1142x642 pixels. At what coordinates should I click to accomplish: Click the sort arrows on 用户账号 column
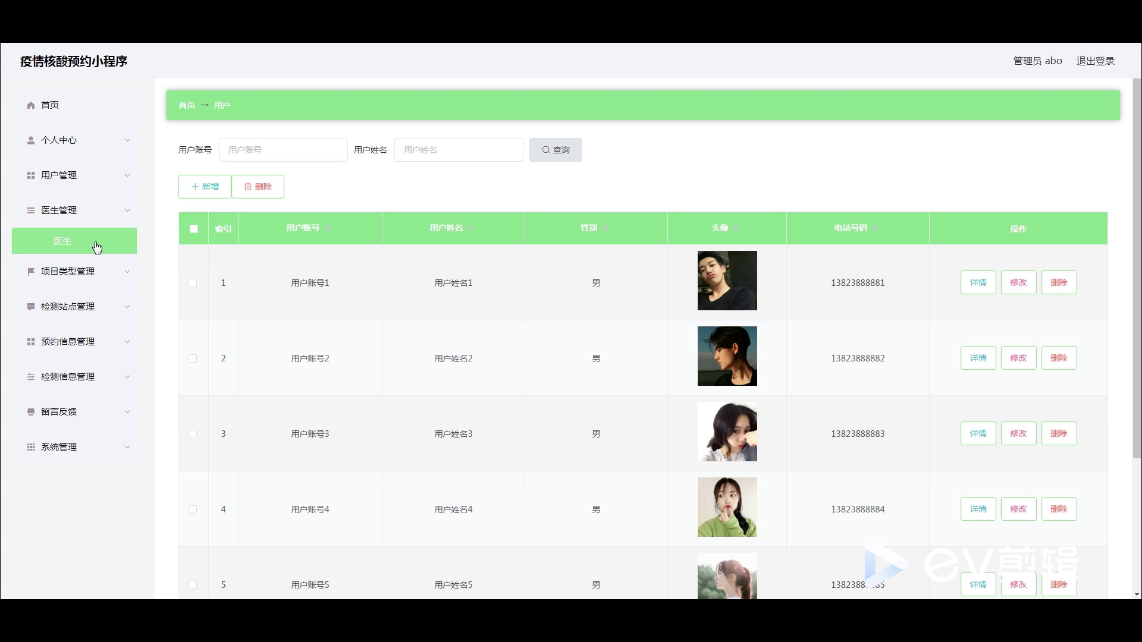pos(328,228)
